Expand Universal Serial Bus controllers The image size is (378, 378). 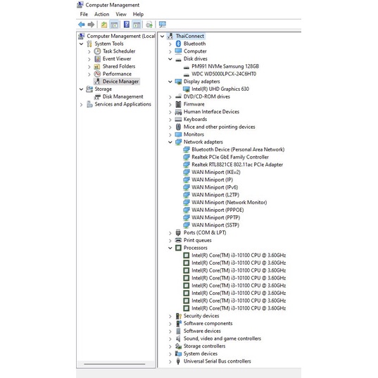[x=170, y=362]
